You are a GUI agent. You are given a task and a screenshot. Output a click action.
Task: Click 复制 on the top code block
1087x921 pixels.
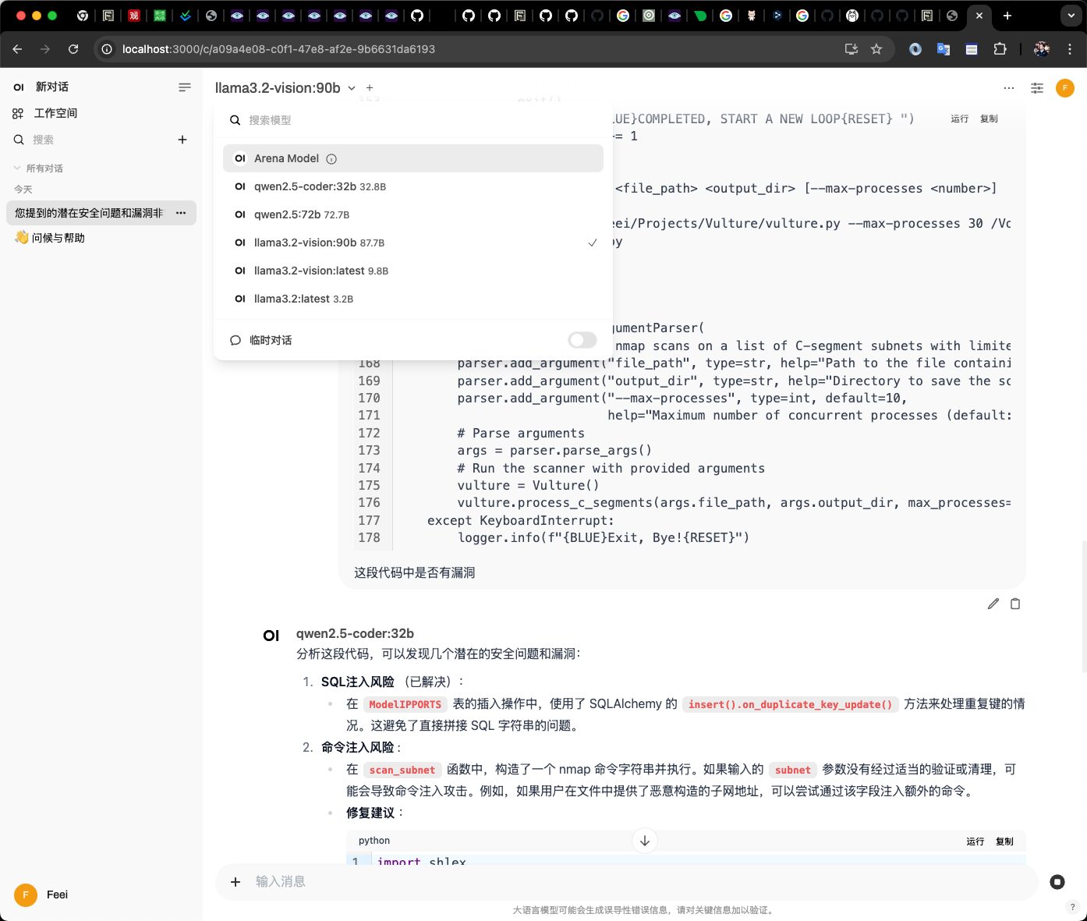989,119
